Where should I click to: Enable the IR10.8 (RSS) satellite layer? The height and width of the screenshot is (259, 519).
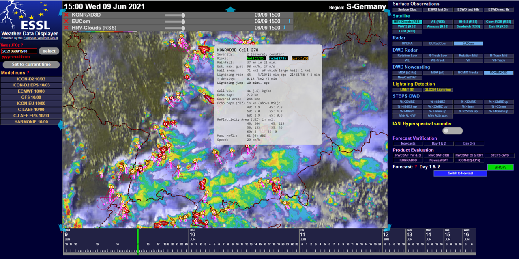[468, 22]
